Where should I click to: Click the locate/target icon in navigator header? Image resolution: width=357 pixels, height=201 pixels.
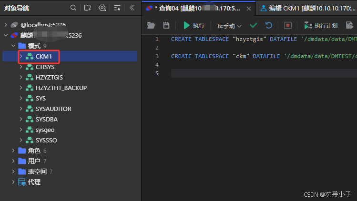(x=102, y=8)
